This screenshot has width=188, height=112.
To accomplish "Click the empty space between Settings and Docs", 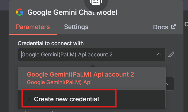I will pyautogui.click(x=121, y=27).
